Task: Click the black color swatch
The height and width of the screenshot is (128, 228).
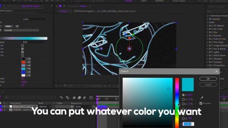Action: pyautogui.click(x=24, y=59)
